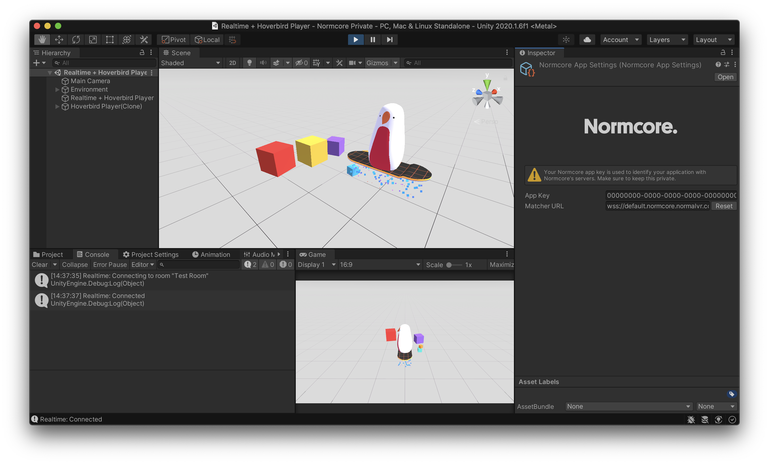
Task: Open the 16:9 aspect ratio dropdown
Action: tap(379, 265)
